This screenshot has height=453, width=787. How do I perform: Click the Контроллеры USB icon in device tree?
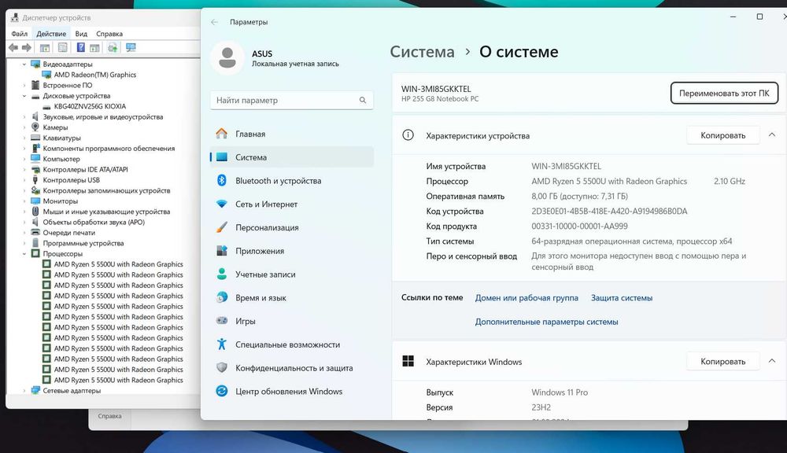[x=35, y=180]
